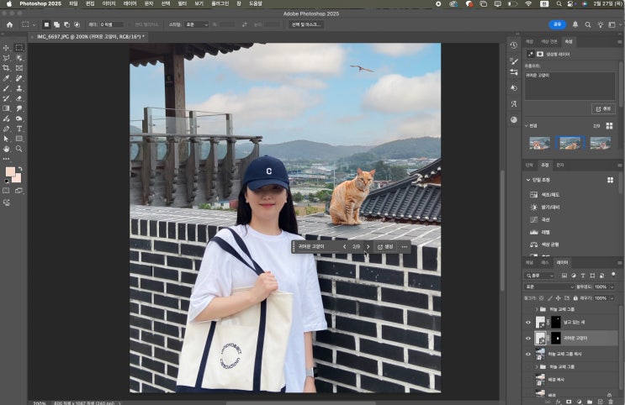The image size is (625, 405).
Task: Select the Rectangular Marquee tool in toolbox
Action: pos(19,48)
